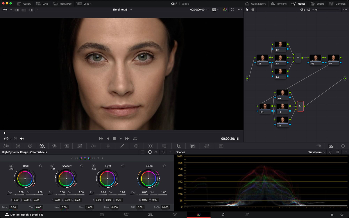349x218 pixels.
Task: Mute the viewer audio speaker
Action: (x=22, y=139)
